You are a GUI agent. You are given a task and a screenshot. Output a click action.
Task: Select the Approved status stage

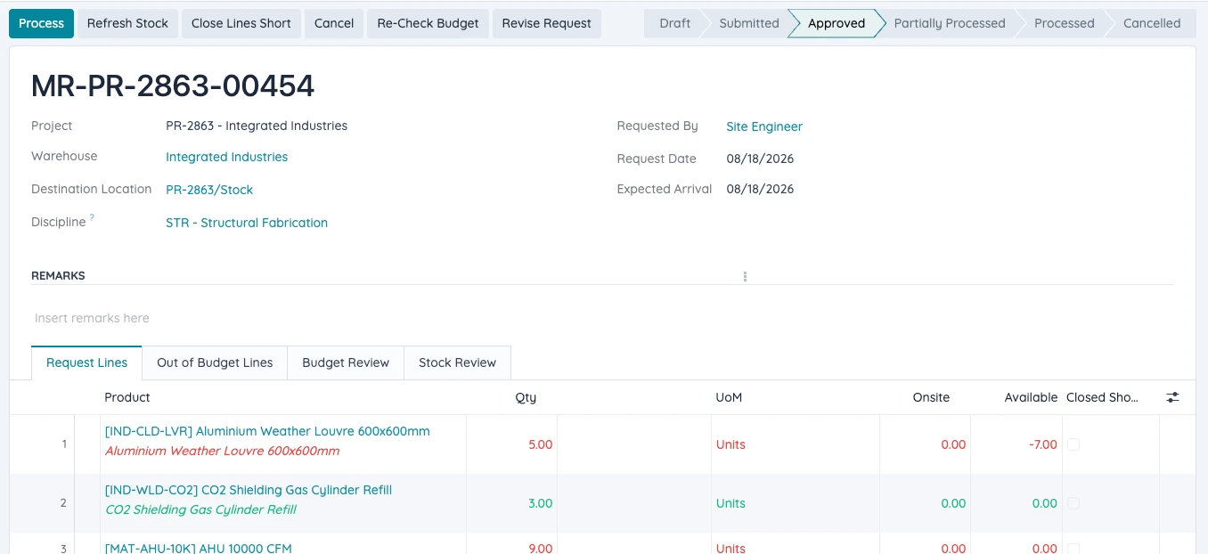(x=836, y=23)
